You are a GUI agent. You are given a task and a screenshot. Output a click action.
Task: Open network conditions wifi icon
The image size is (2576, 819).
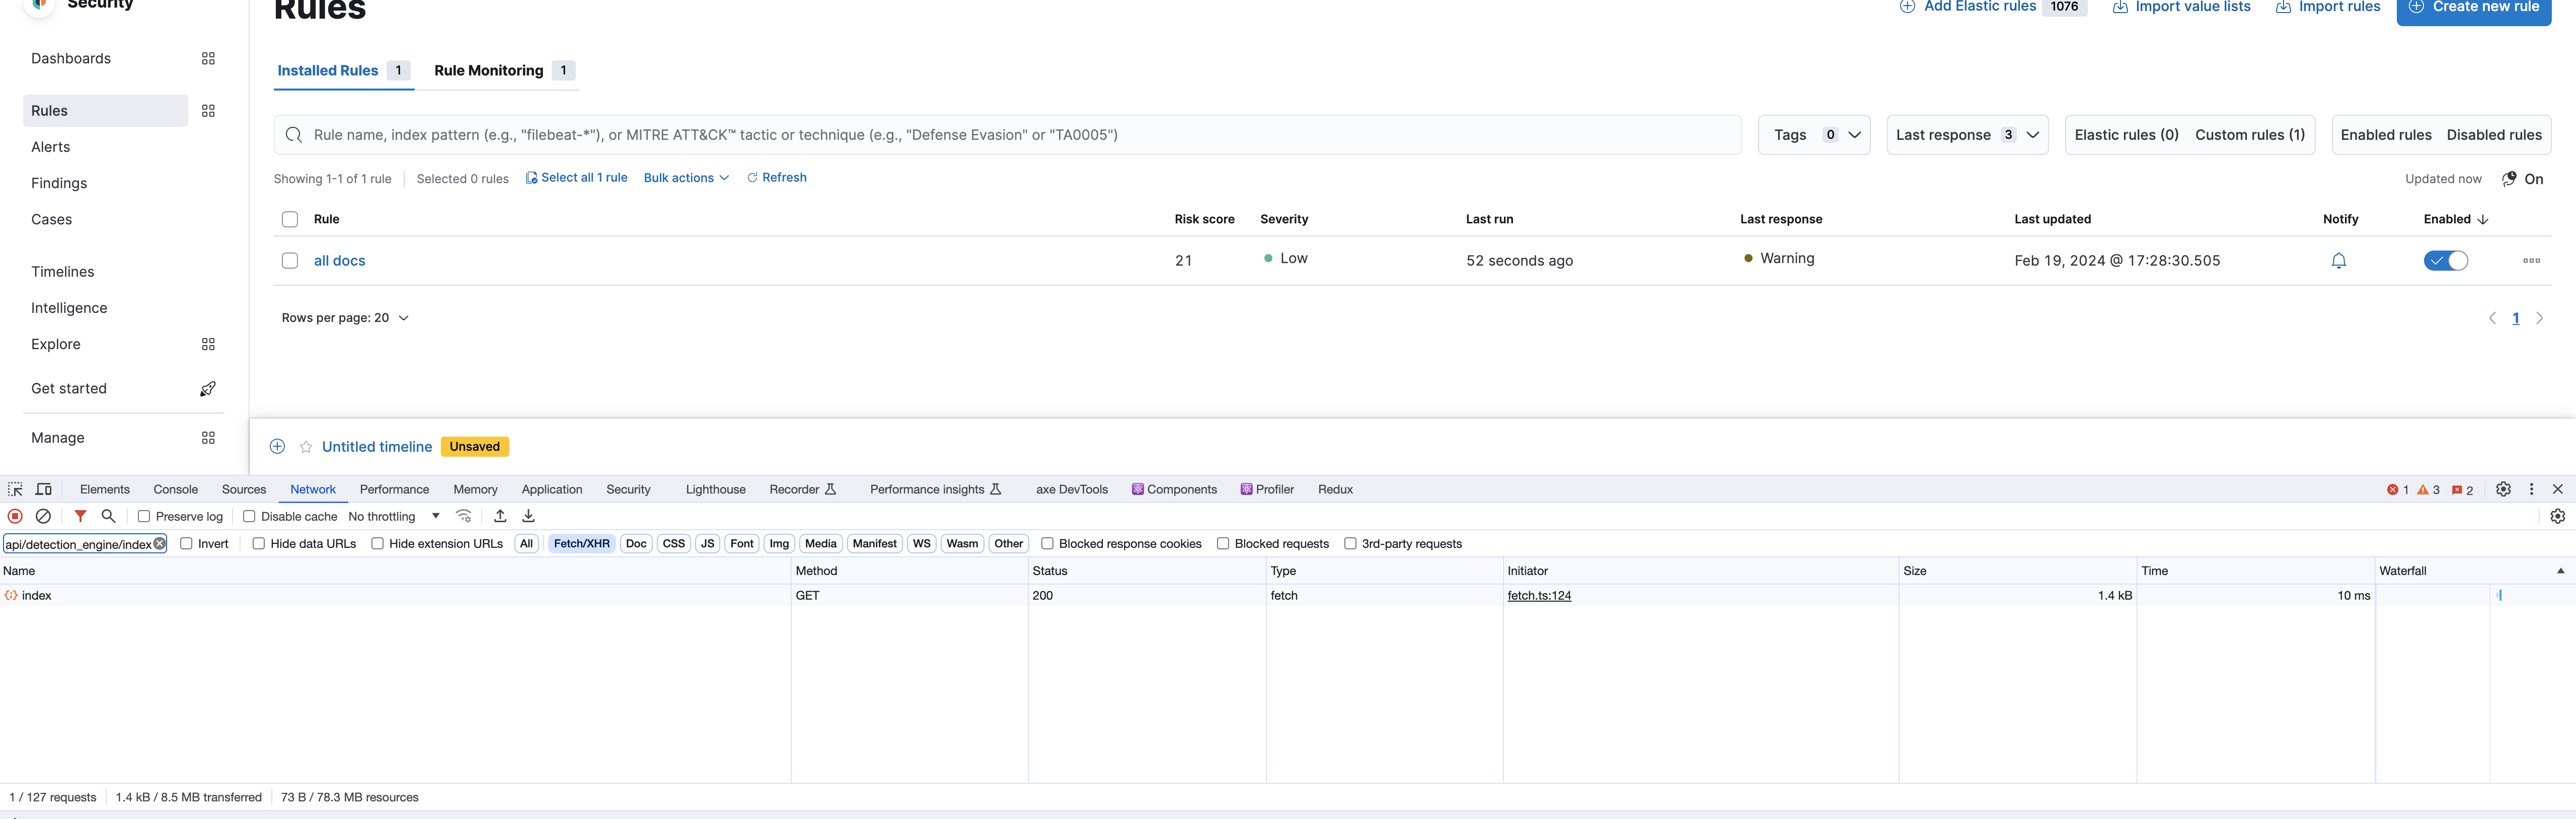point(464,517)
